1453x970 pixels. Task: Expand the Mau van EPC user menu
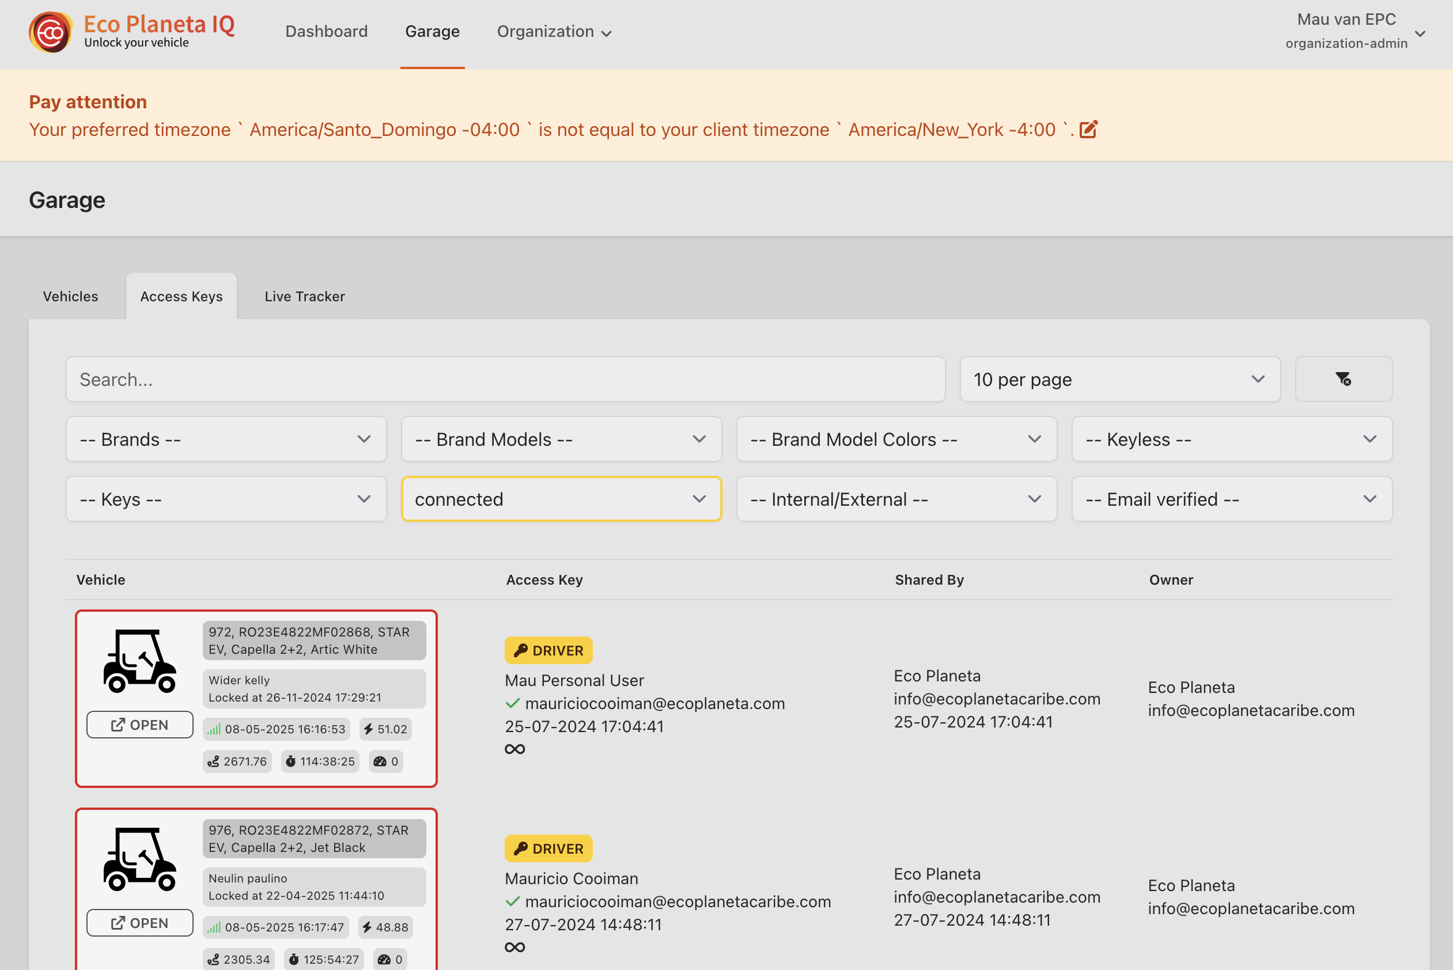tap(1354, 32)
